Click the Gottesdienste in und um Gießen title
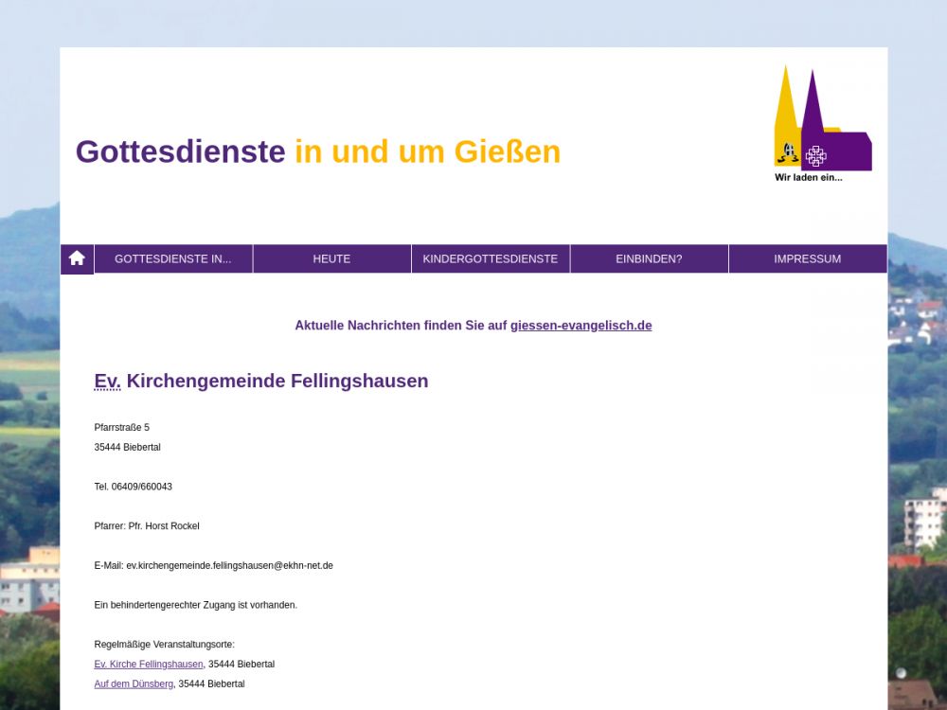947x710 pixels. 317,151
